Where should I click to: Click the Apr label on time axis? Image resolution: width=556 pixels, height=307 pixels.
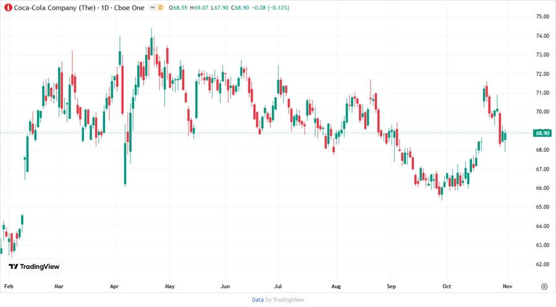(114, 286)
